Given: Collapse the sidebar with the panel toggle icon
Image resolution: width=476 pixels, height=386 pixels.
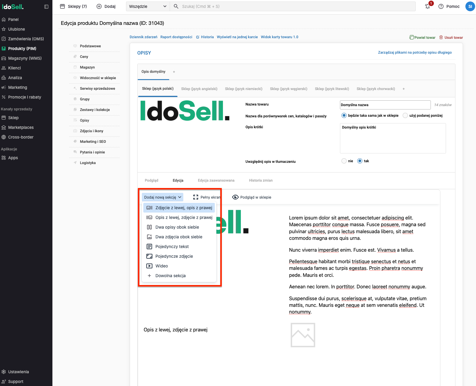Looking at the screenshot, I should pyautogui.click(x=46, y=7).
